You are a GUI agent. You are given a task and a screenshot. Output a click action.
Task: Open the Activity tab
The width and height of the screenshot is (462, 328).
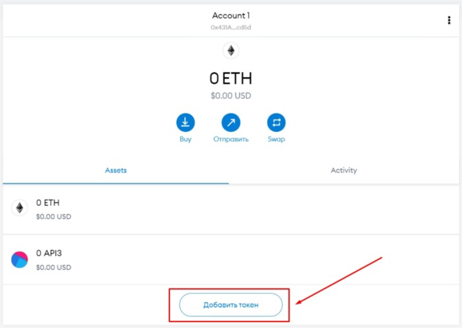tap(343, 170)
